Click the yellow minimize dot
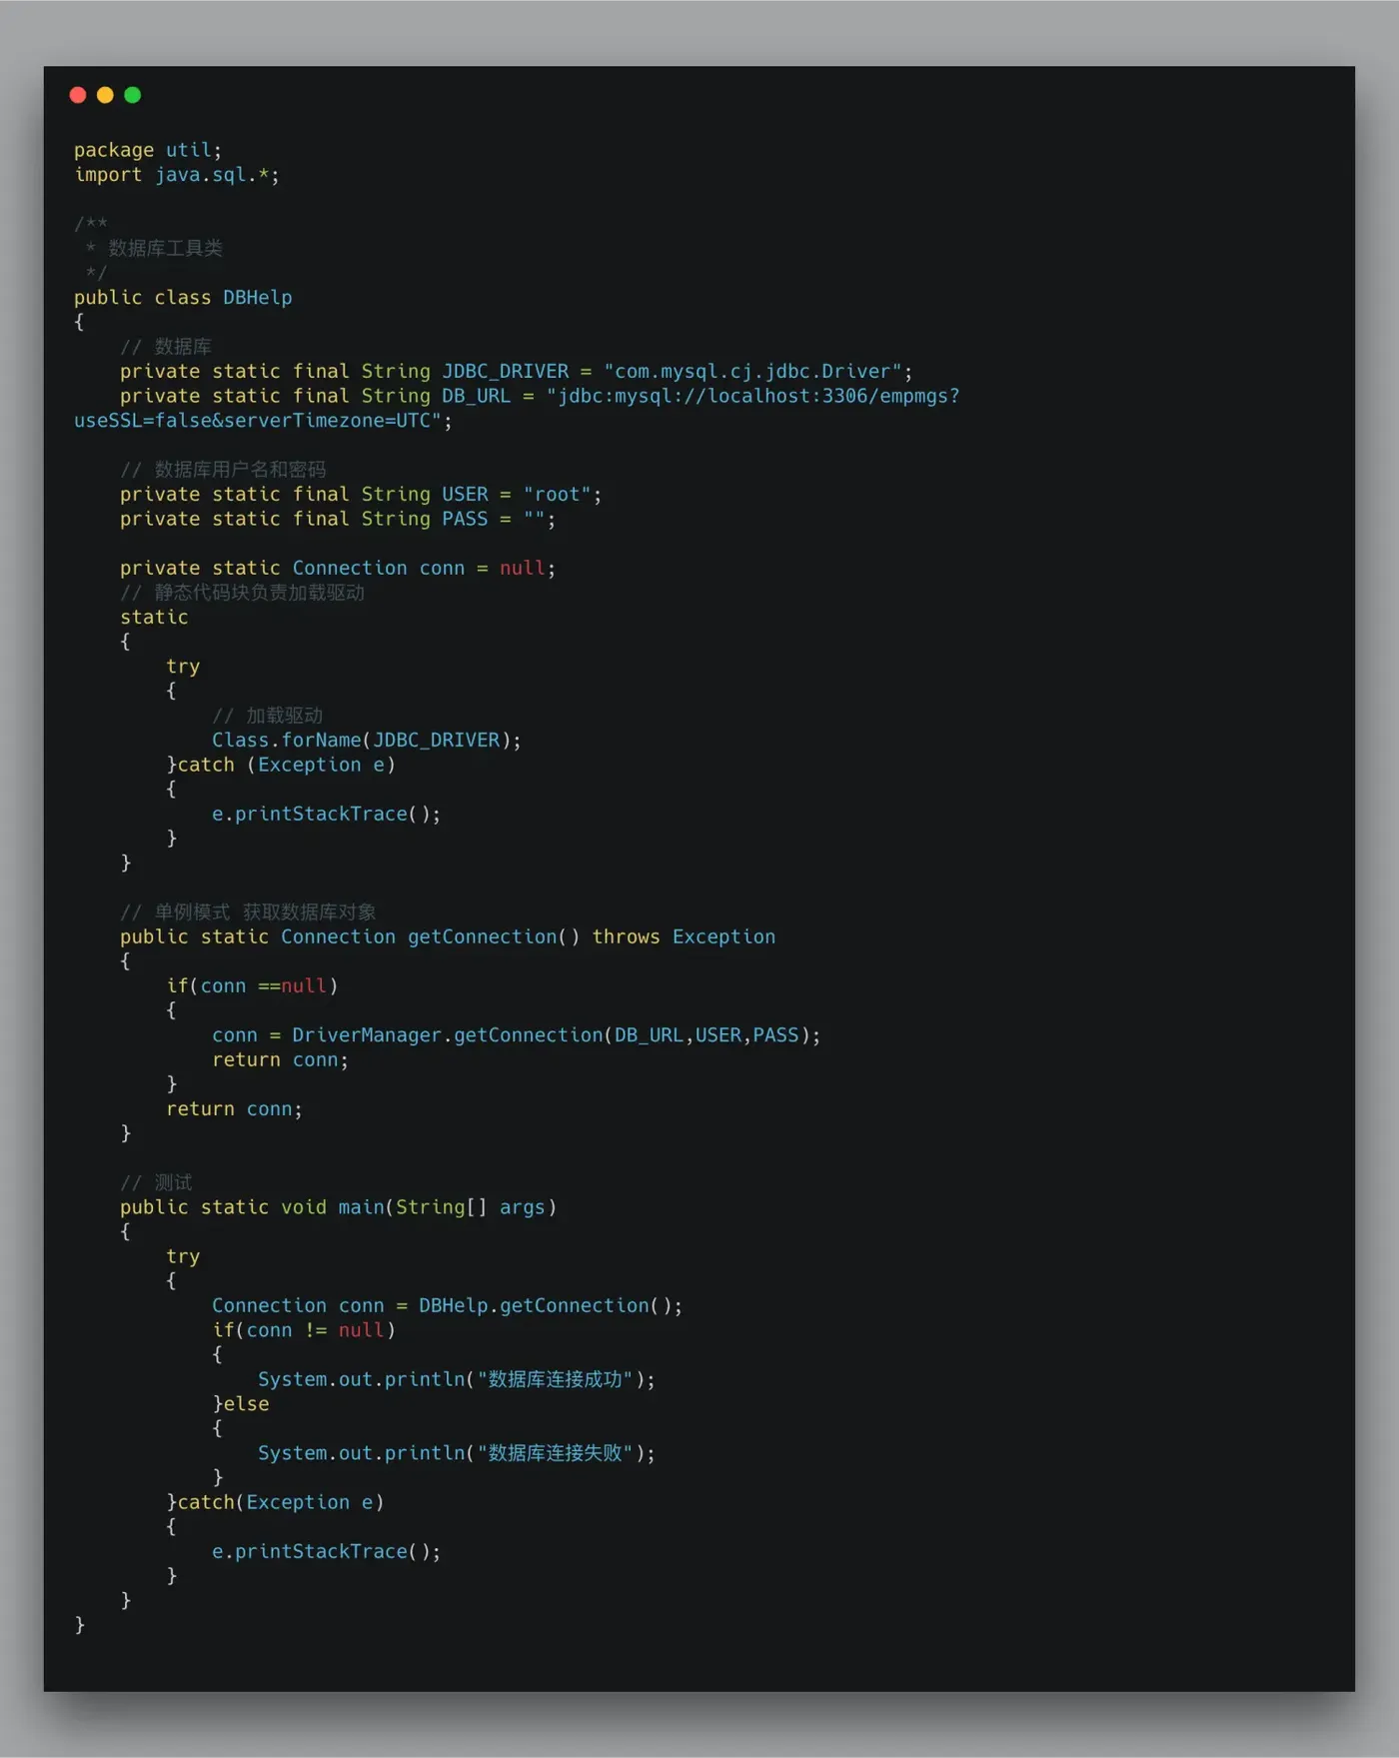This screenshot has width=1399, height=1758. [x=105, y=95]
